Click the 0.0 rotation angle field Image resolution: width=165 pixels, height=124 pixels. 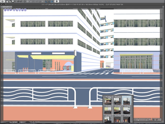tap(21, 122)
